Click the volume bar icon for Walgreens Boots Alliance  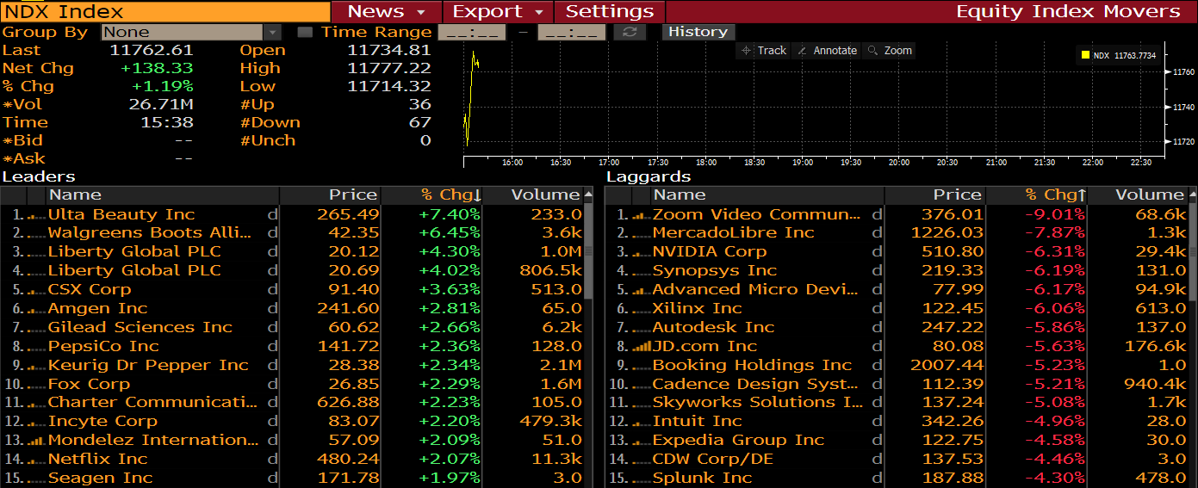36,233
